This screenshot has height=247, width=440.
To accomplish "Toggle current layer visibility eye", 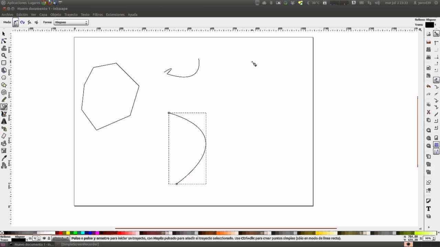I will pos(44,238).
